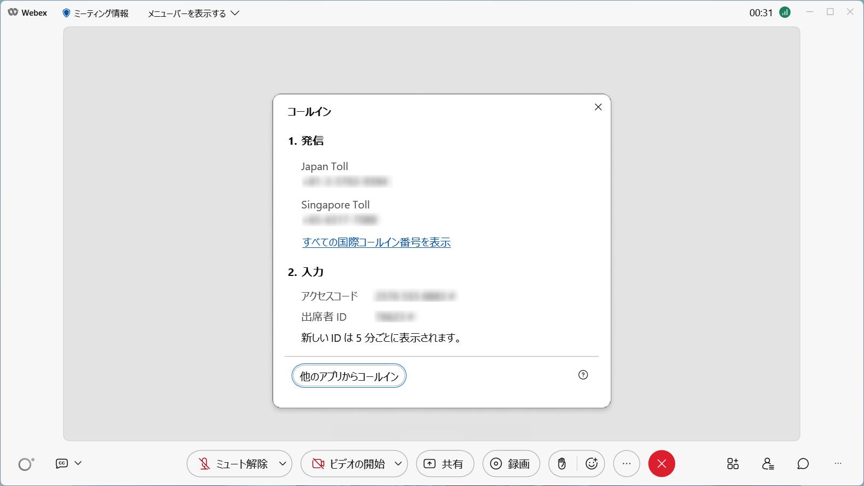This screenshot has height=486, width=864.
Task: Show the participants panel
Action: coord(768,463)
